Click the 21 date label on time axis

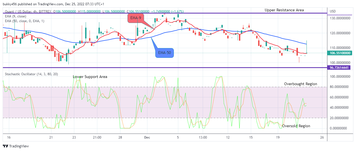[x=51, y=137]
